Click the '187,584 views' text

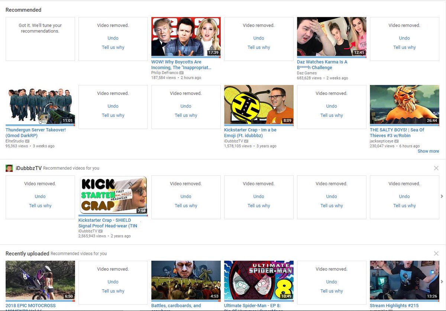point(164,78)
